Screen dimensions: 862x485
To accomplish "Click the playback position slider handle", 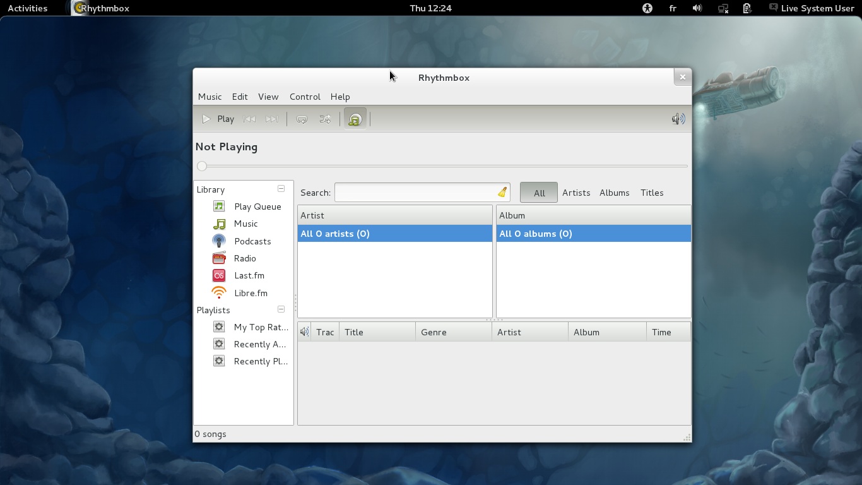I will click(202, 166).
